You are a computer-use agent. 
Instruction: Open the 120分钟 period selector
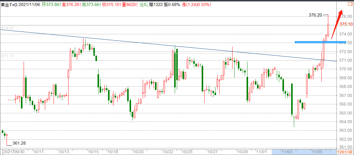(x=345, y=152)
